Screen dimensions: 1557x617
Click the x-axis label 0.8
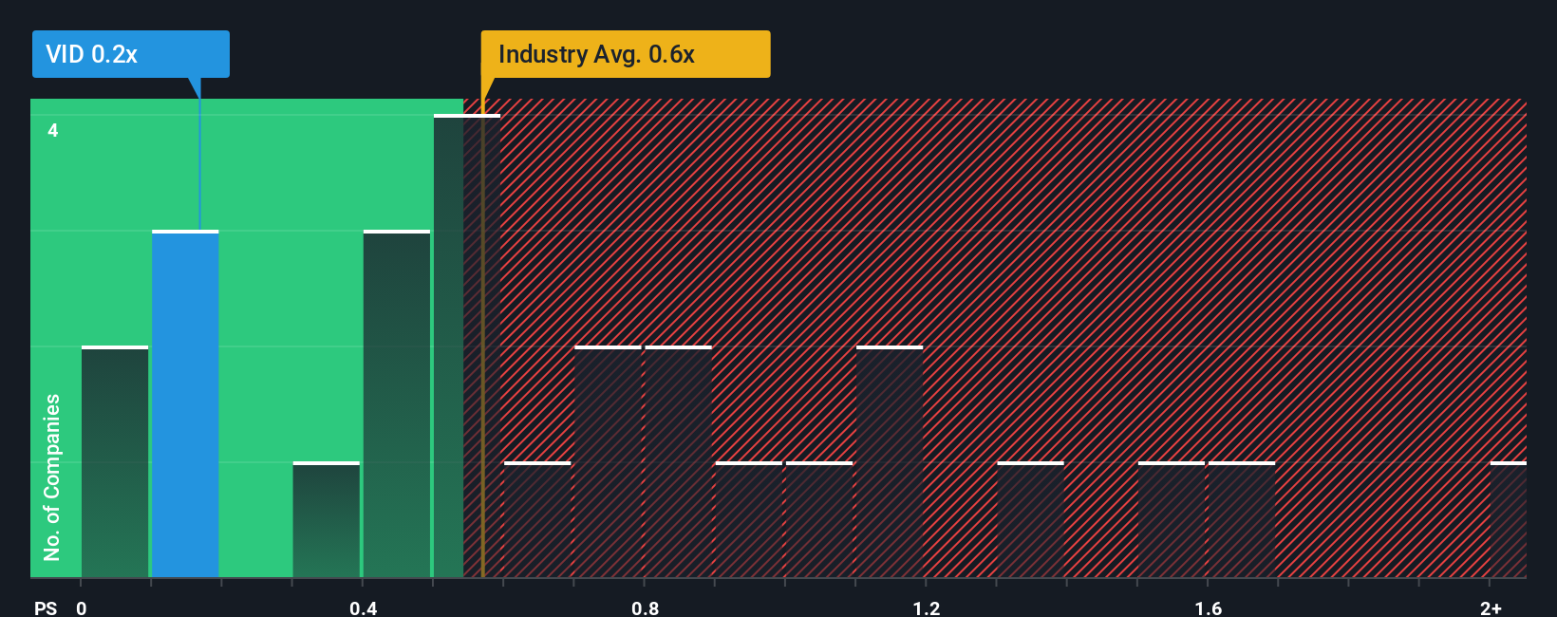pyautogui.click(x=645, y=608)
